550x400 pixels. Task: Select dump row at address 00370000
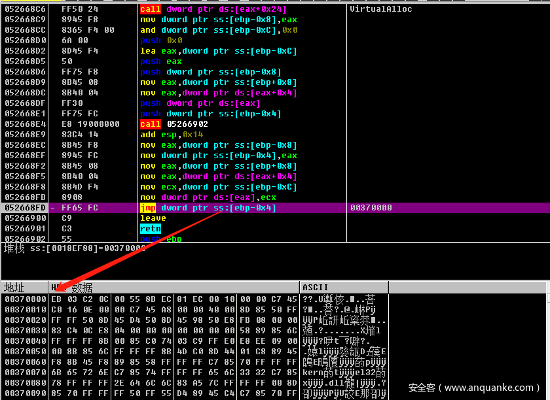coord(24,299)
